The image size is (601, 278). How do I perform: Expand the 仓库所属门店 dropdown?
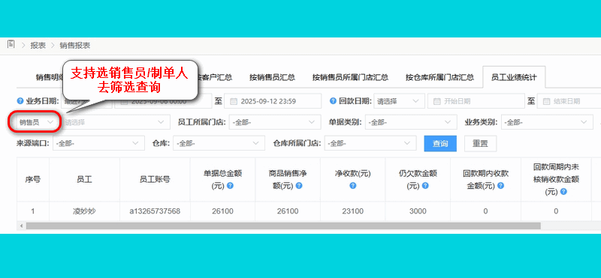click(370, 143)
